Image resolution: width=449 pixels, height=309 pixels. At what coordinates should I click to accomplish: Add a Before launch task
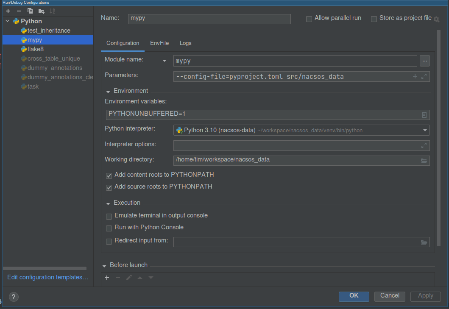point(107,278)
